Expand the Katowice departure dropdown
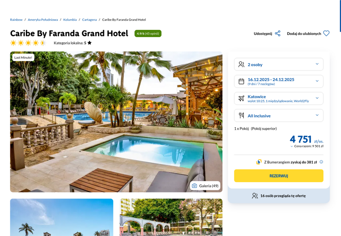Image resolution: width=341 pixels, height=236 pixels. (279, 99)
